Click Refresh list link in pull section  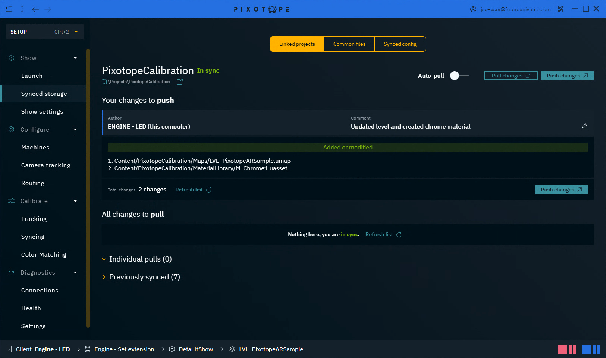(379, 234)
